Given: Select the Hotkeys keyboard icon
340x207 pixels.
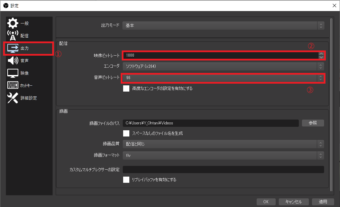Looking at the screenshot, I should click(x=13, y=85).
